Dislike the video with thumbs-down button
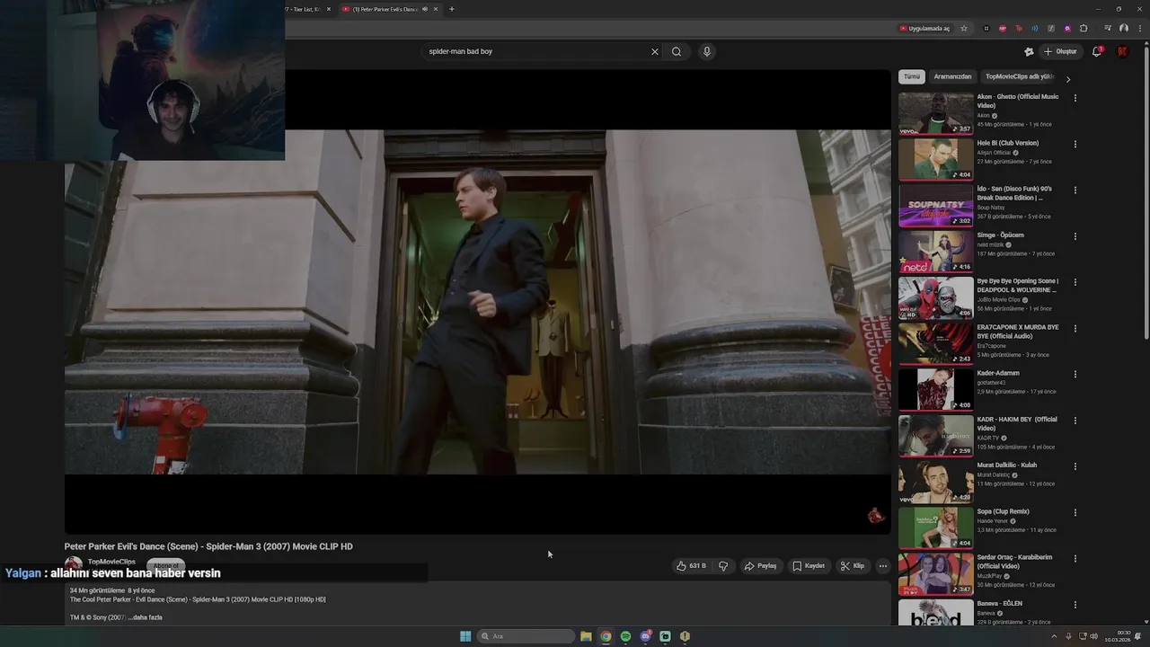The height and width of the screenshot is (647, 1150). pyautogui.click(x=723, y=566)
